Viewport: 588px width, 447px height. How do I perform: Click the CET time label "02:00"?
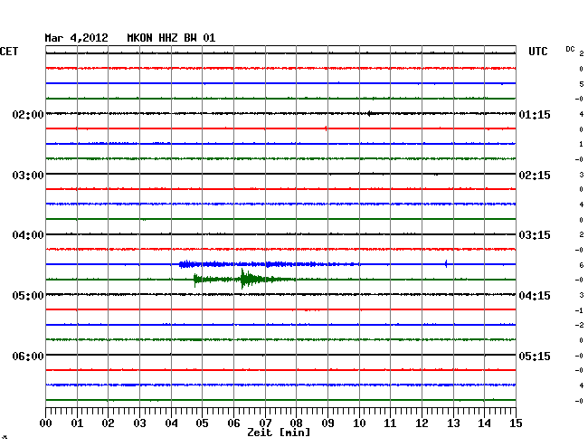28,114
